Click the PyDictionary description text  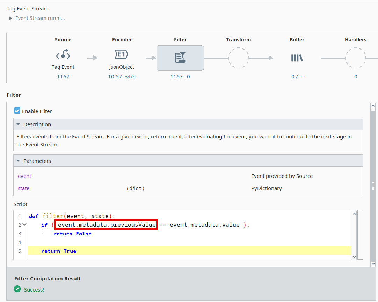[x=267, y=188]
